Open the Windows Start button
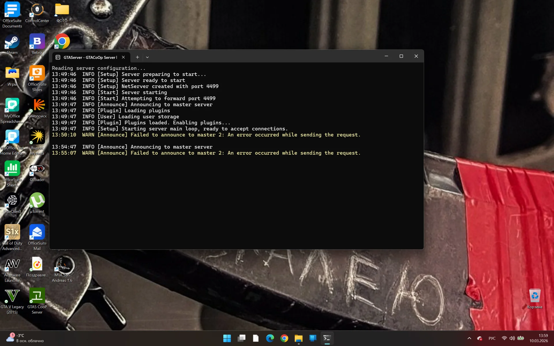554x346 pixels. point(227,338)
